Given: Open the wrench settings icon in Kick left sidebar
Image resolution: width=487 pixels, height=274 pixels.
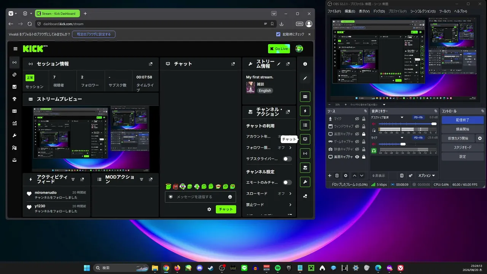Looking at the screenshot, I should pyautogui.click(x=14, y=135).
